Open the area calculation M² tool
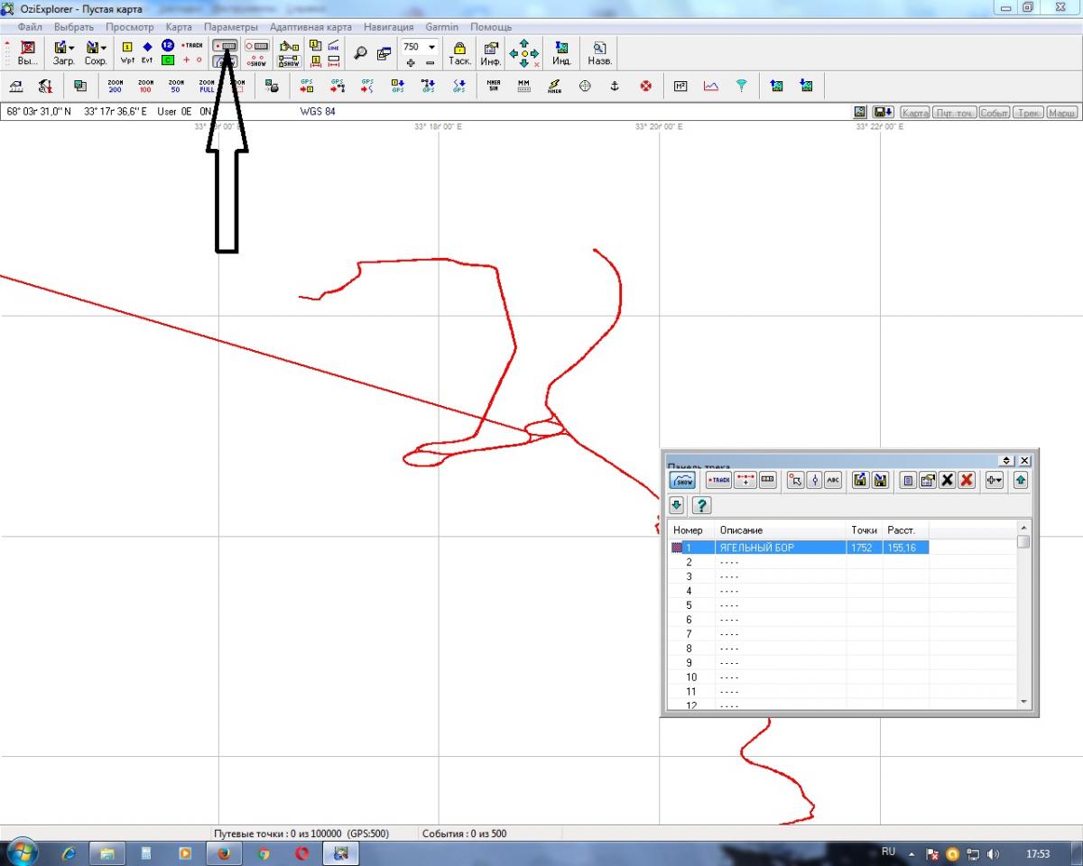The width and height of the screenshot is (1083, 866). point(681,86)
